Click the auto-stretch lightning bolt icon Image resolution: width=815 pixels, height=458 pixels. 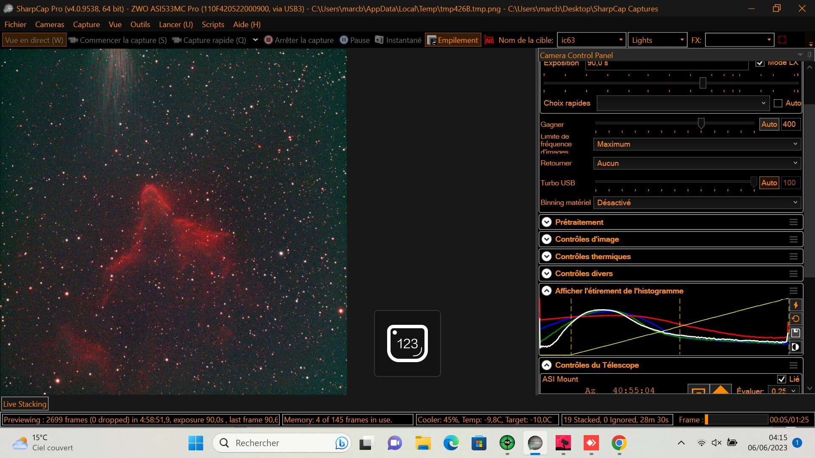(x=795, y=304)
